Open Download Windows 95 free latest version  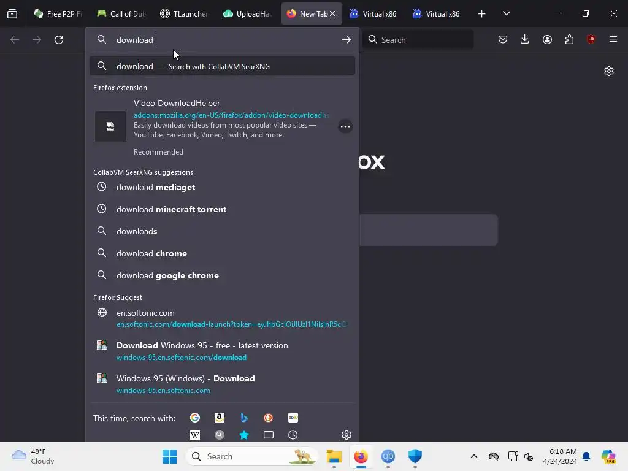coord(222,351)
